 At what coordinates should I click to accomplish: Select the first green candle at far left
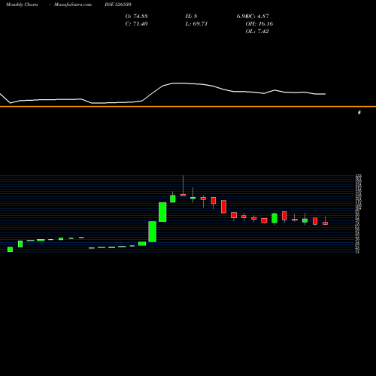click(x=10, y=249)
